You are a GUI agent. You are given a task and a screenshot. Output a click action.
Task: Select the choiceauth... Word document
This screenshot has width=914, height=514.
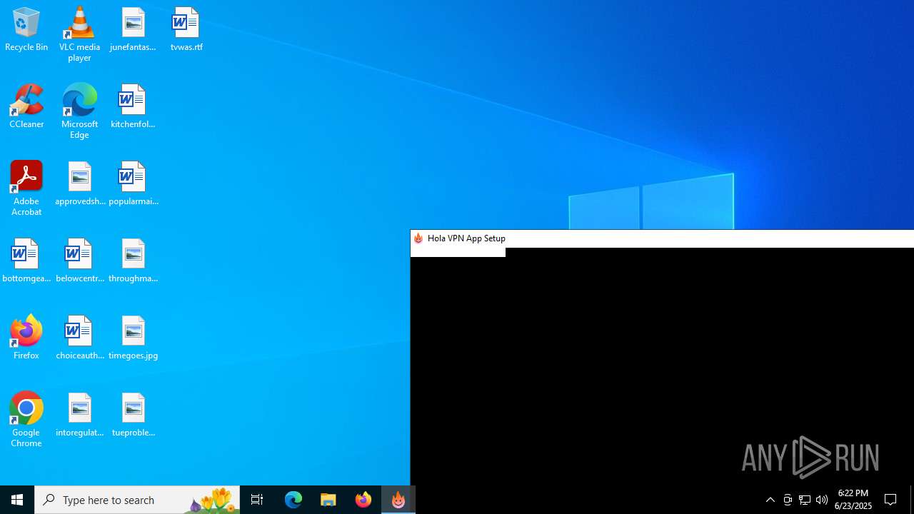tap(80, 338)
